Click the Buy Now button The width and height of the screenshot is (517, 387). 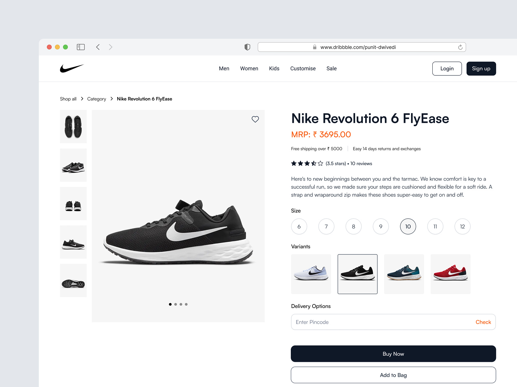(x=393, y=354)
